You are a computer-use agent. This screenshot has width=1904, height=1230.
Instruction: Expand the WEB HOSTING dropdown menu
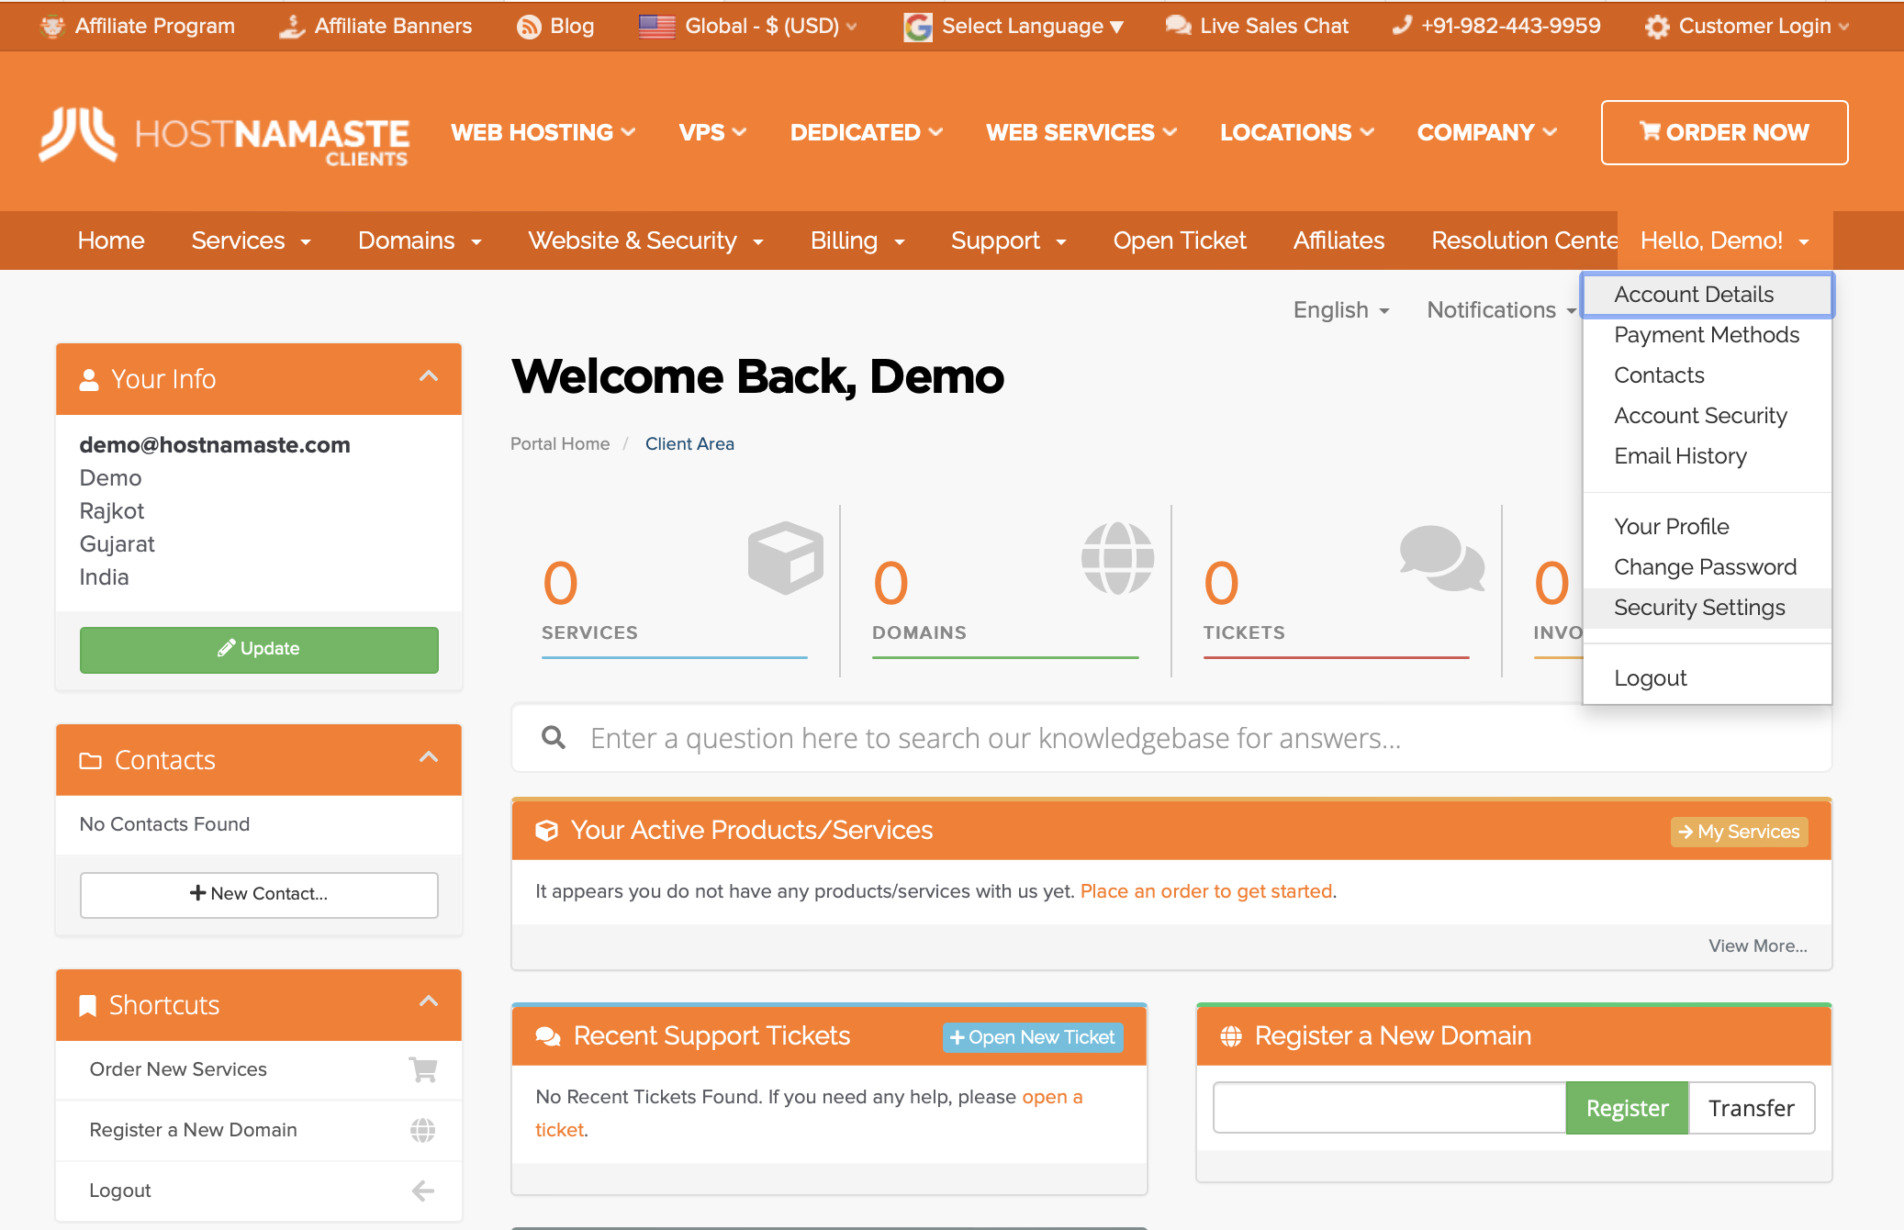point(543,132)
